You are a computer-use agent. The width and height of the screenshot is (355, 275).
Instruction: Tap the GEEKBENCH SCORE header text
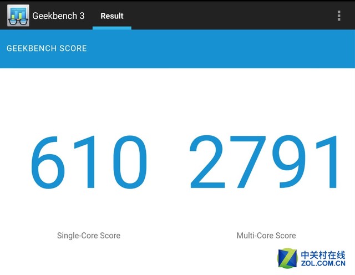(47, 48)
